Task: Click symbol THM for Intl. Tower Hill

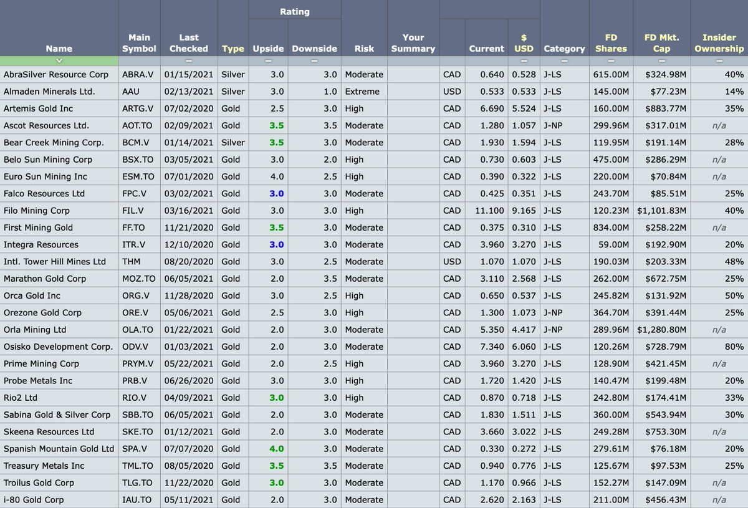Action: [131, 262]
